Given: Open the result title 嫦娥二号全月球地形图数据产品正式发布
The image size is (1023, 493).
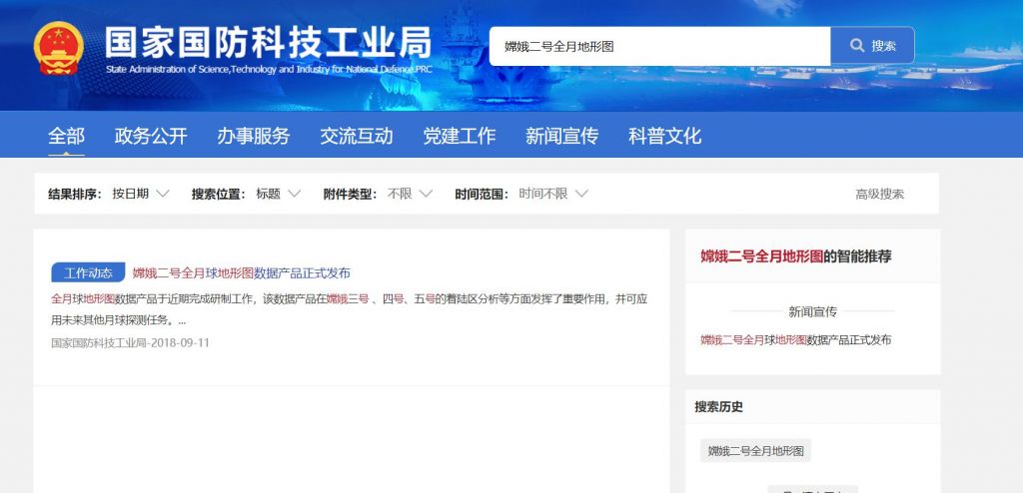Looking at the screenshot, I should coord(242,273).
